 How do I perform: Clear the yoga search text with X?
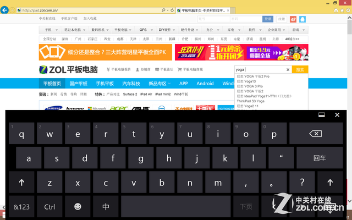288,70
